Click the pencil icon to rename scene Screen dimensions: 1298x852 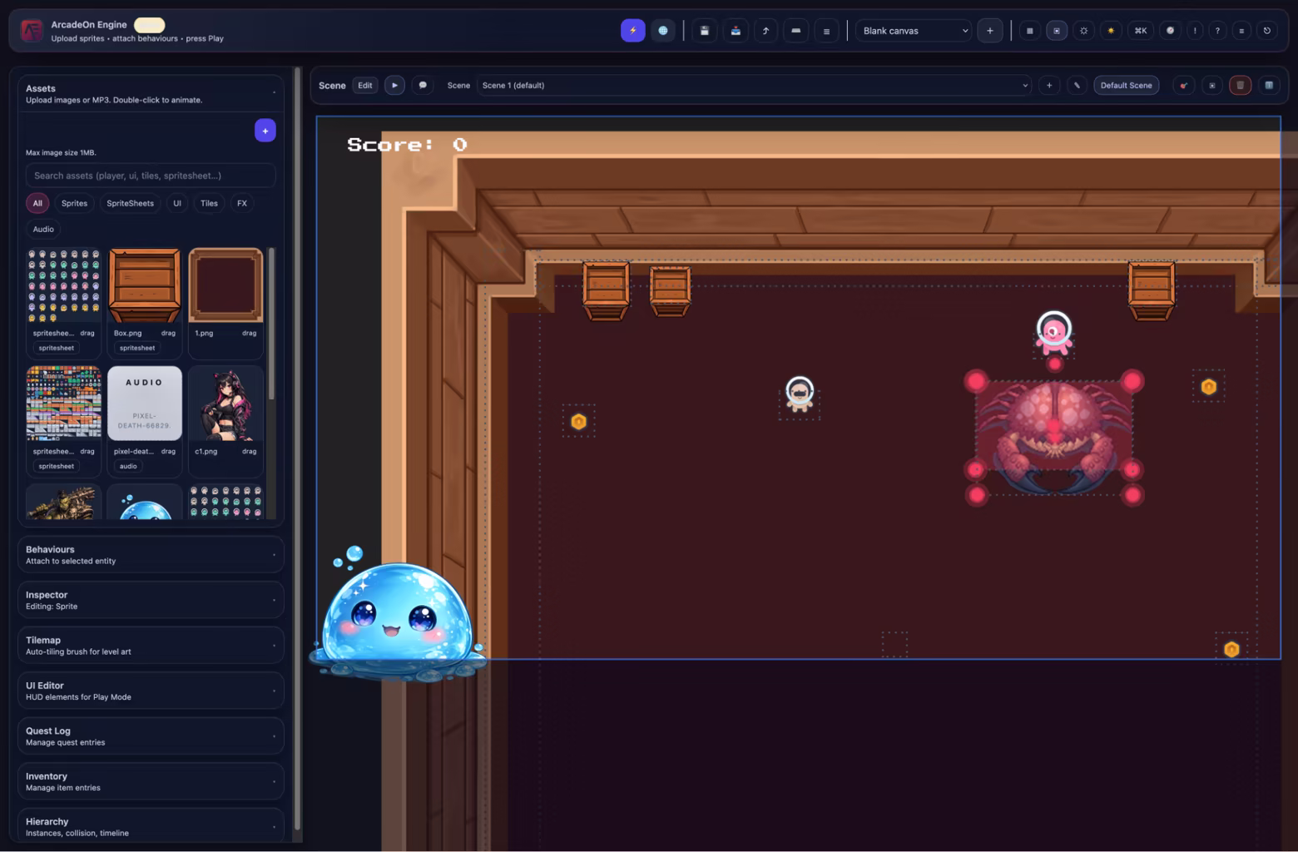[x=1077, y=86]
